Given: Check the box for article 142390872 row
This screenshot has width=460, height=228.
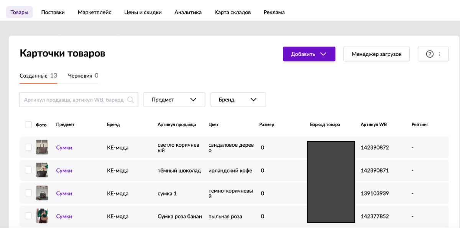Looking at the screenshot, I should 28,147.
